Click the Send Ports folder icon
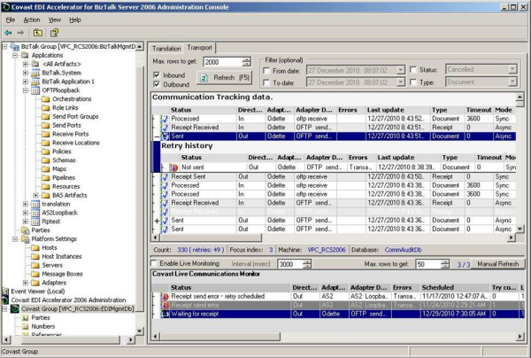 (45, 126)
